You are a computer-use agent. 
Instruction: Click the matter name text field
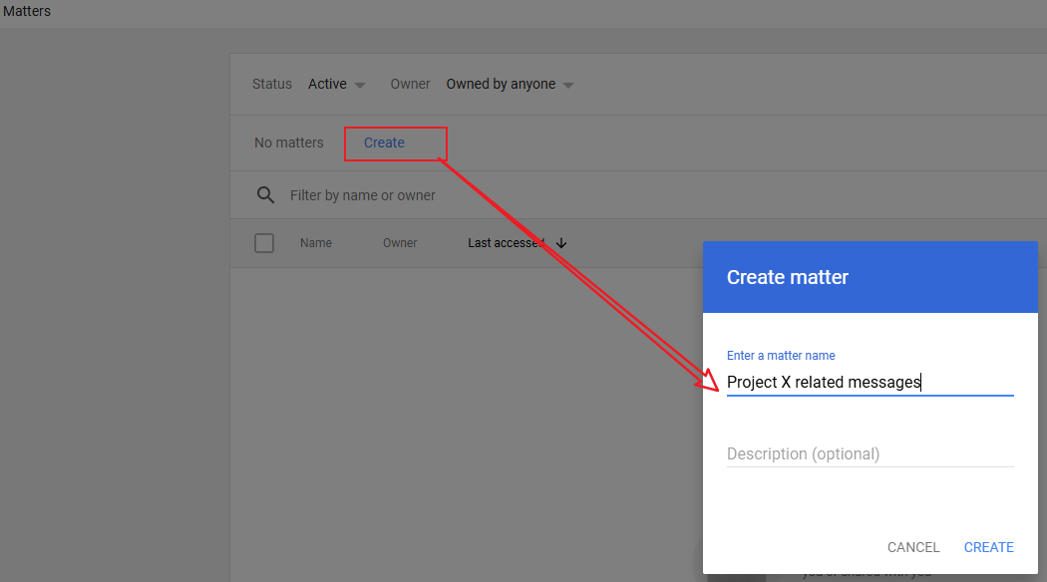(869, 382)
